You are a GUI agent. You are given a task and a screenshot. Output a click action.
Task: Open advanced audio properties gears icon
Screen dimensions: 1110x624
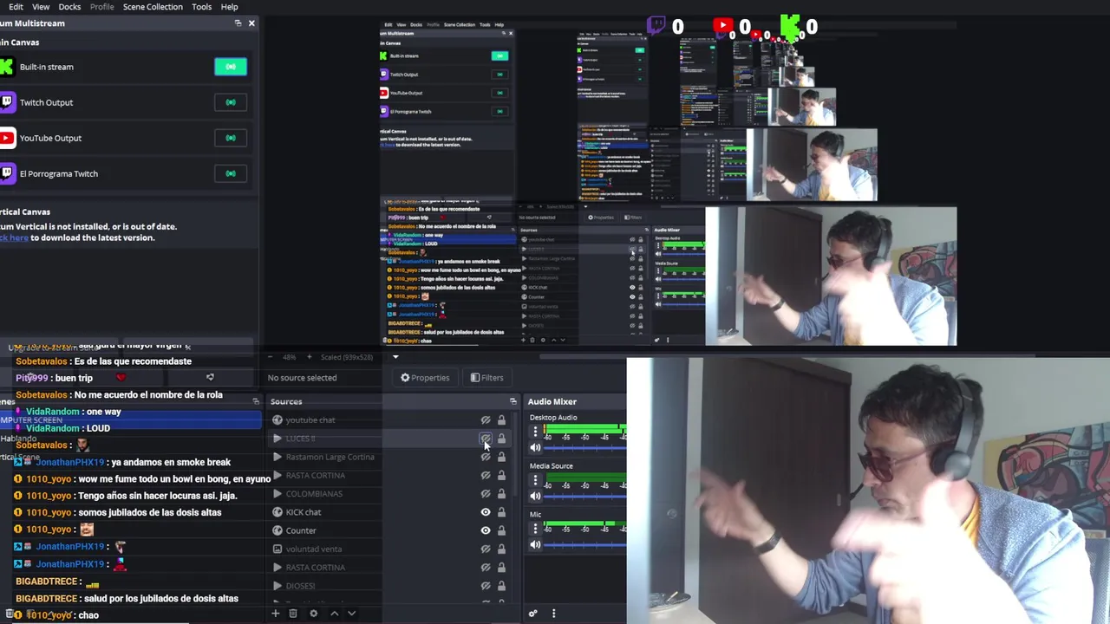(533, 614)
